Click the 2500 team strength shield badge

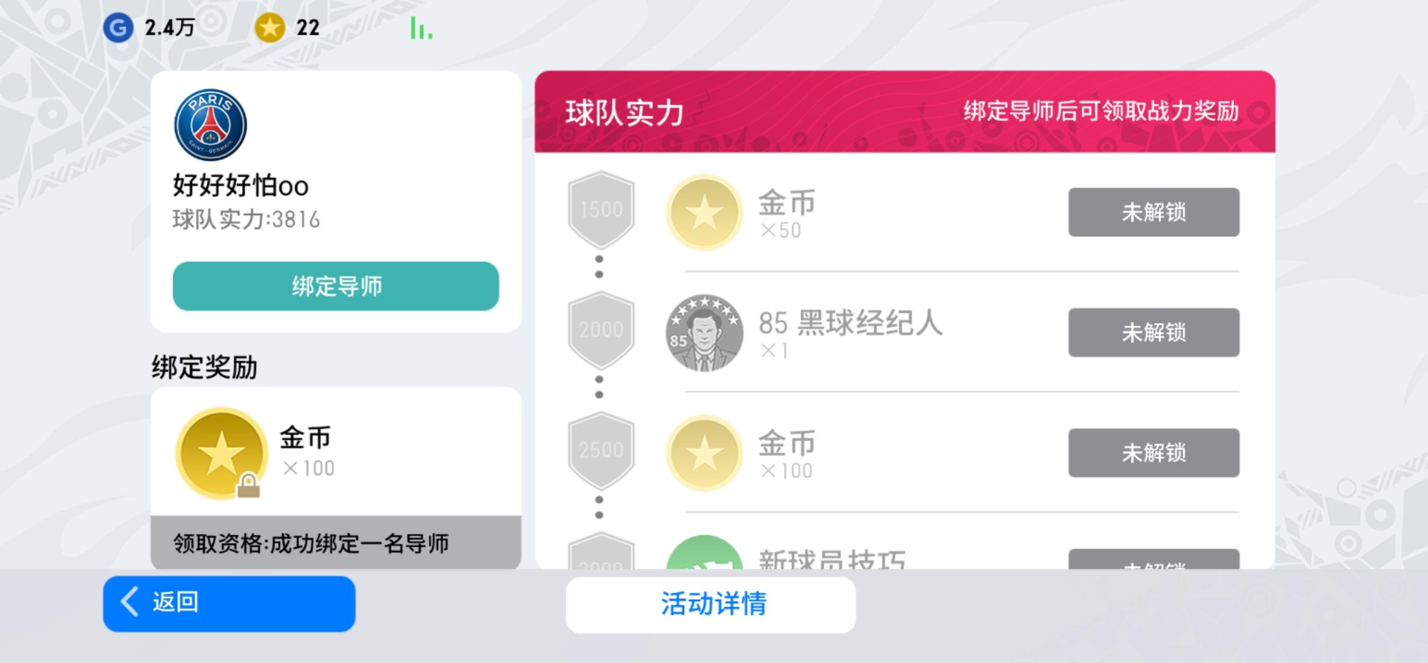click(x=601, y=450)
